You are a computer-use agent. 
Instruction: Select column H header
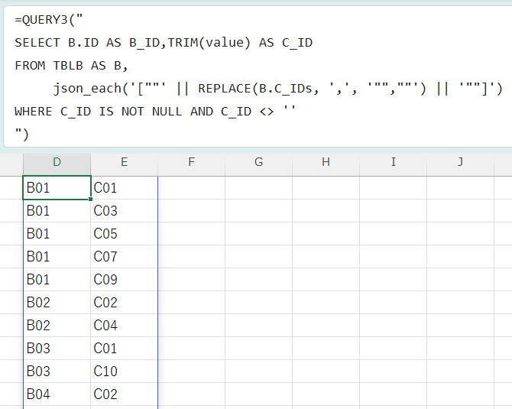[x=326, y=162]
